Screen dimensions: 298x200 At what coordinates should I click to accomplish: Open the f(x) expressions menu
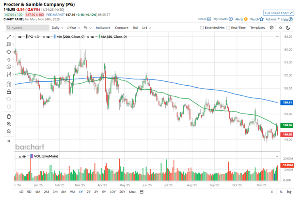(135, 28)
